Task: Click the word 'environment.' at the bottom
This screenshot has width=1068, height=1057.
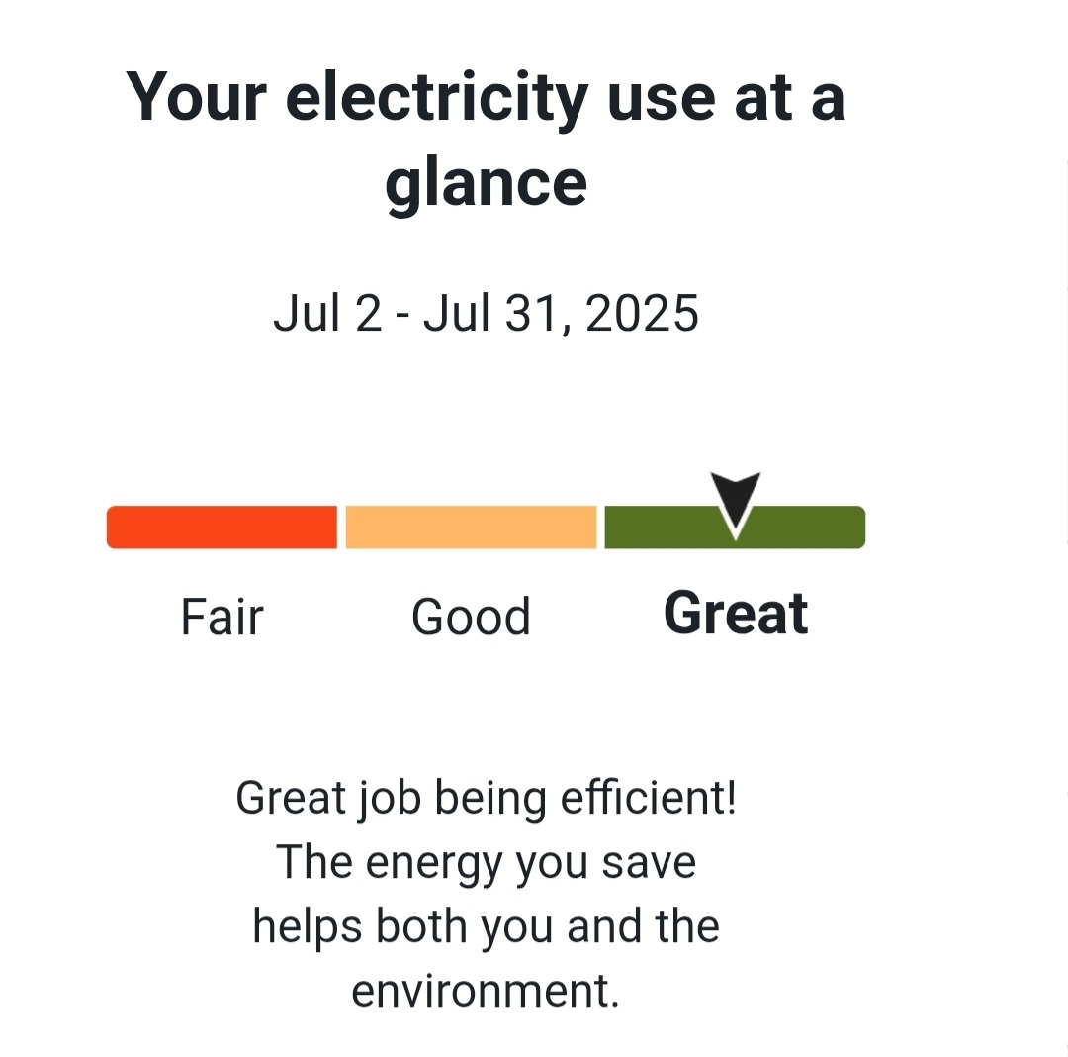Action: pos(486,991)
